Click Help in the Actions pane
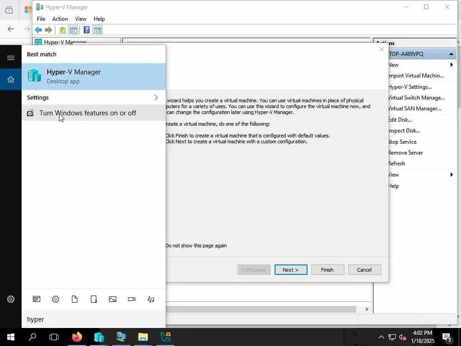Screen dimensions: 461x346 (393, 186)
